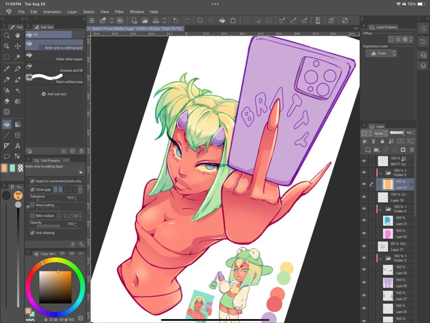Toggle the Anti-aliasing checkbox
This screenshot has width=430, height=323.
[x=32, y=233]
